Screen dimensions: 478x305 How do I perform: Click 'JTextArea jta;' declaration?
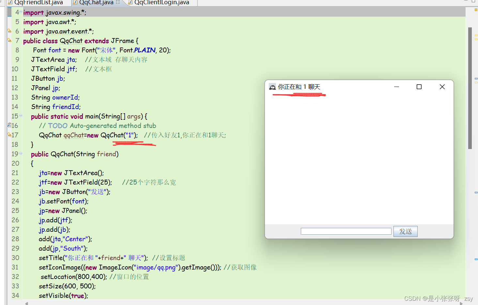[x=54, y=60]
